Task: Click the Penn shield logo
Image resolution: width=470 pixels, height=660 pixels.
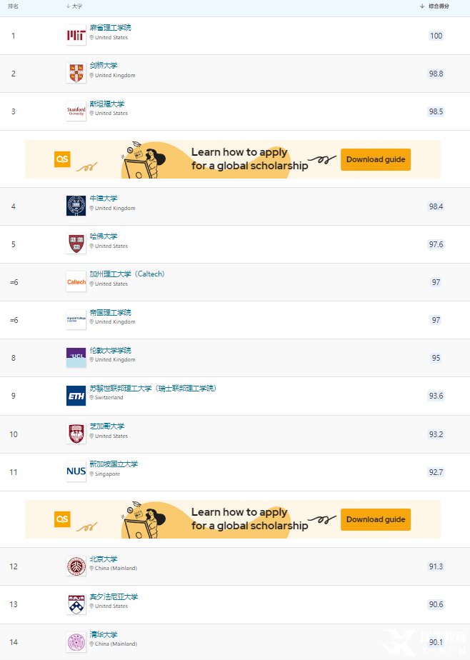Action: (x=76, y=604)
